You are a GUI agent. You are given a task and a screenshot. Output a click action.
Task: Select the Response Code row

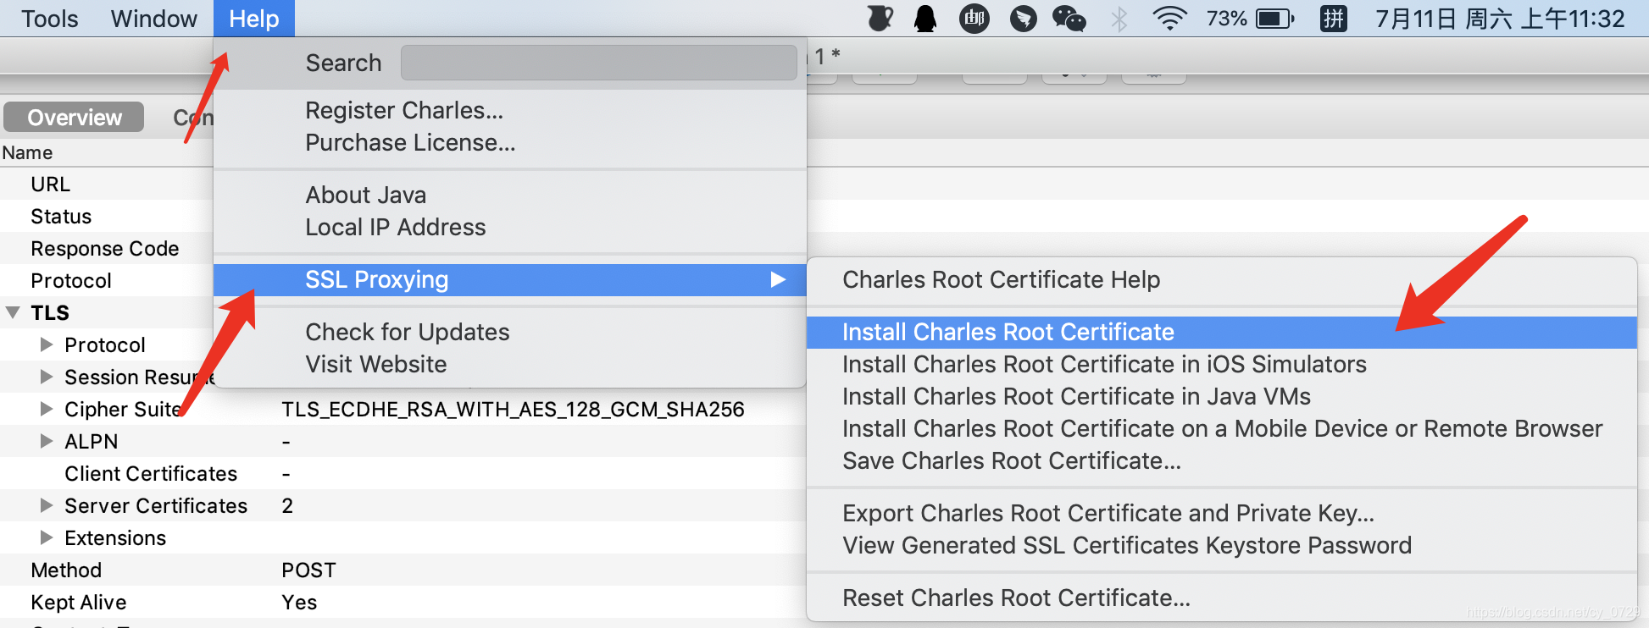point(107,248)
